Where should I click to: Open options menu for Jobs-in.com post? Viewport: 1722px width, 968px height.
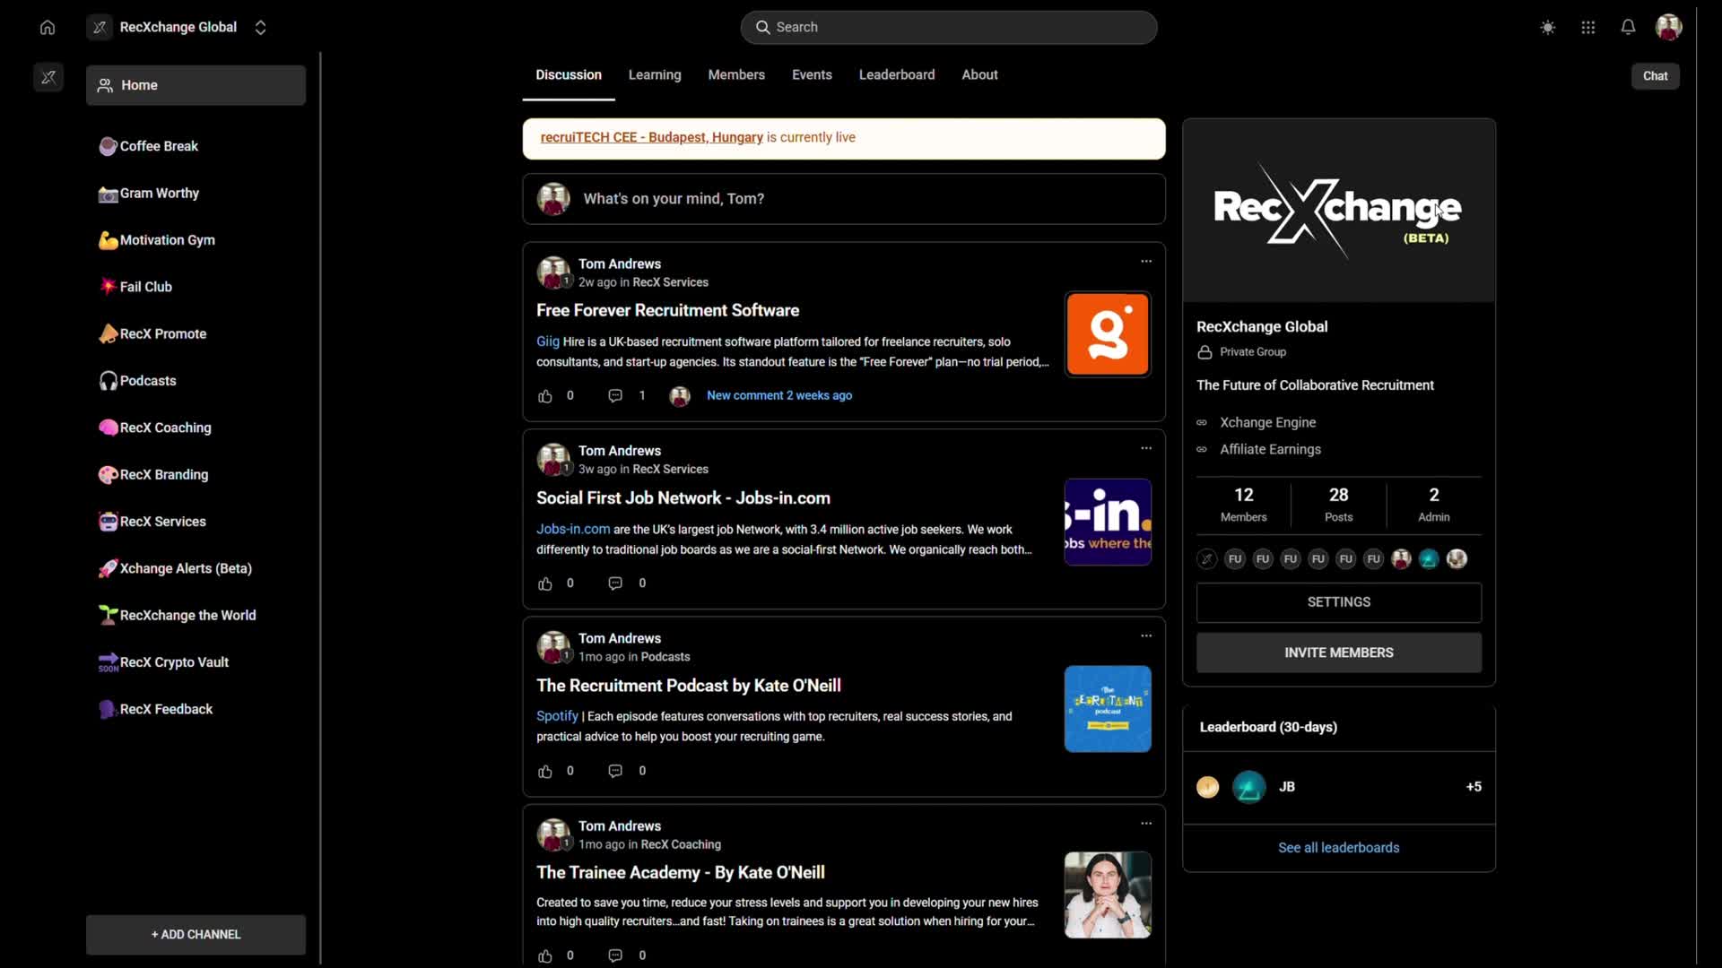[x=1145, y=448]
